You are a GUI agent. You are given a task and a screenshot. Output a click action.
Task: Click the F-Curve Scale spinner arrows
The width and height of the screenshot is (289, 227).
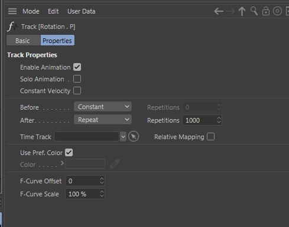[x=102, y=194]
